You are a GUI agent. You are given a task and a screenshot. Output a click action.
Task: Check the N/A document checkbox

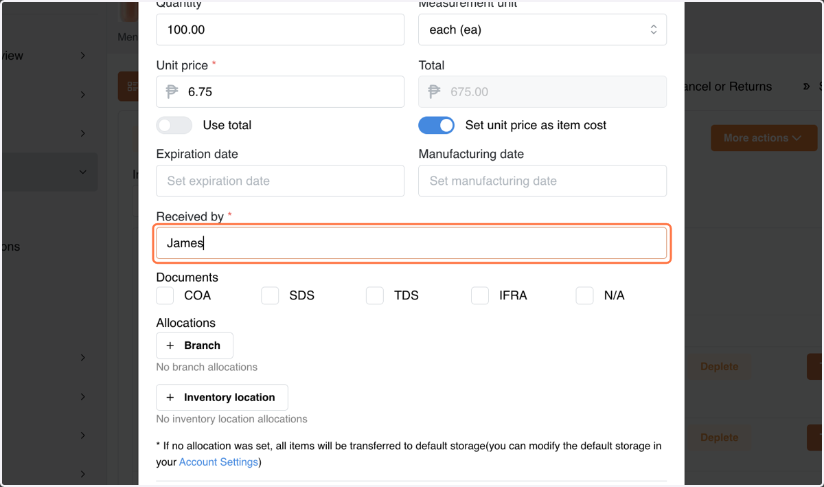tap(584, 295)
